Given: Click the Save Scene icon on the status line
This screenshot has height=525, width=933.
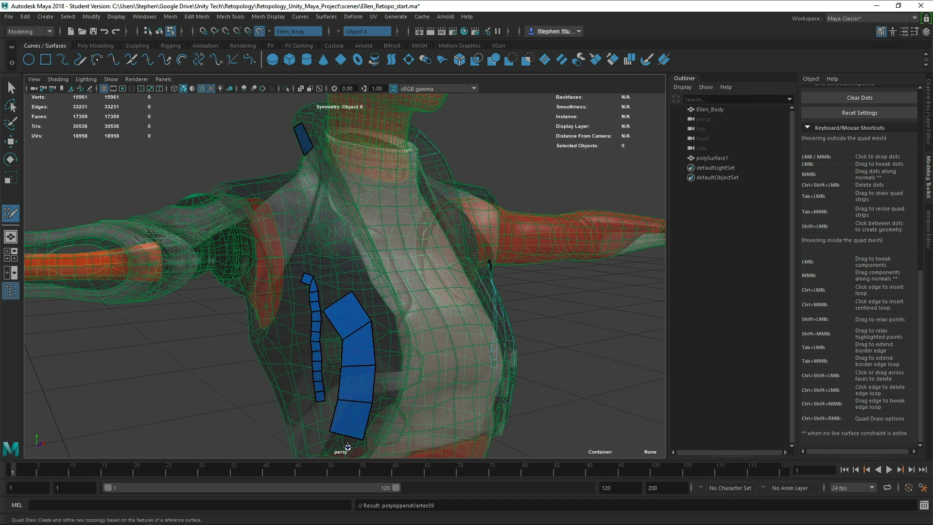Looking at the screenshot, I should click(93, 31).
